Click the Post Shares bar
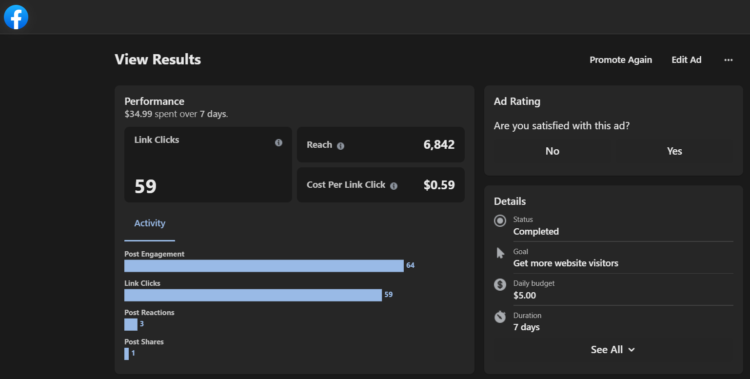Image resolution: width=750 pixels, height=379 pixels. tap(127, 354)
